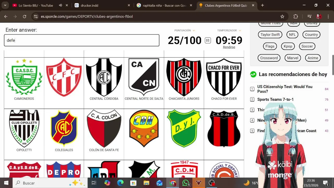This screenshot has height=188, width=334.
Task: View site information icon in address bar
Action: pyautogui.click(x=36, y=16)
